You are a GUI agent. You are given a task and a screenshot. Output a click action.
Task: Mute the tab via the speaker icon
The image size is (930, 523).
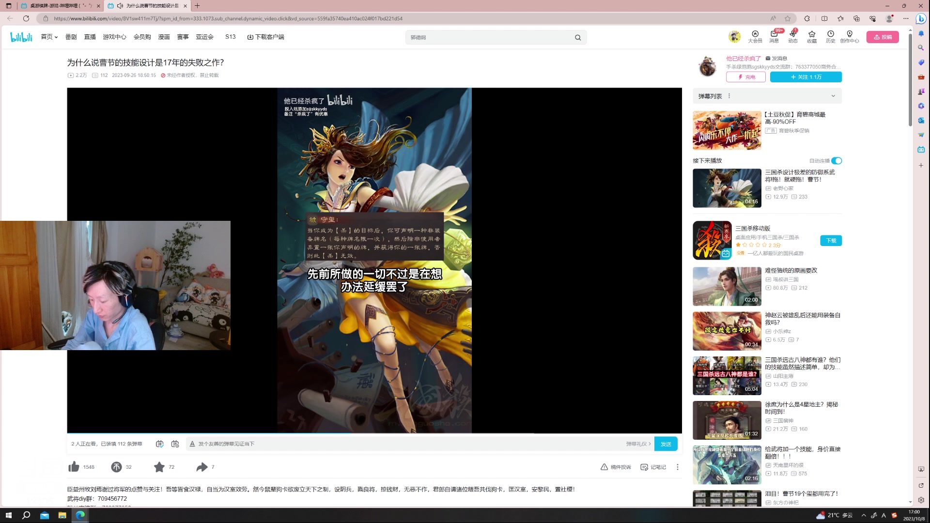pos(120,6)
